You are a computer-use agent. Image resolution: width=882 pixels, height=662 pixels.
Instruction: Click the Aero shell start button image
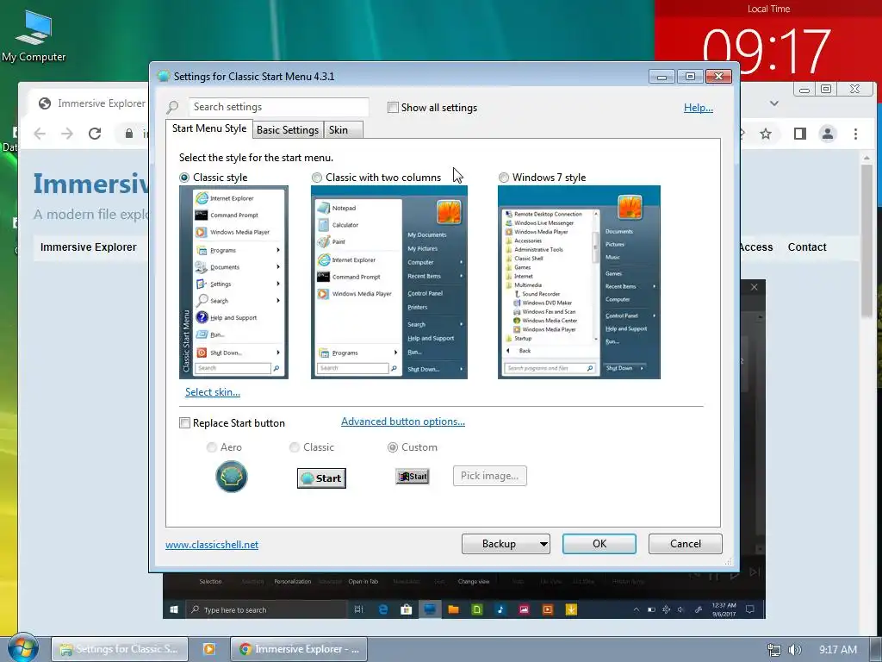[231, 477]
